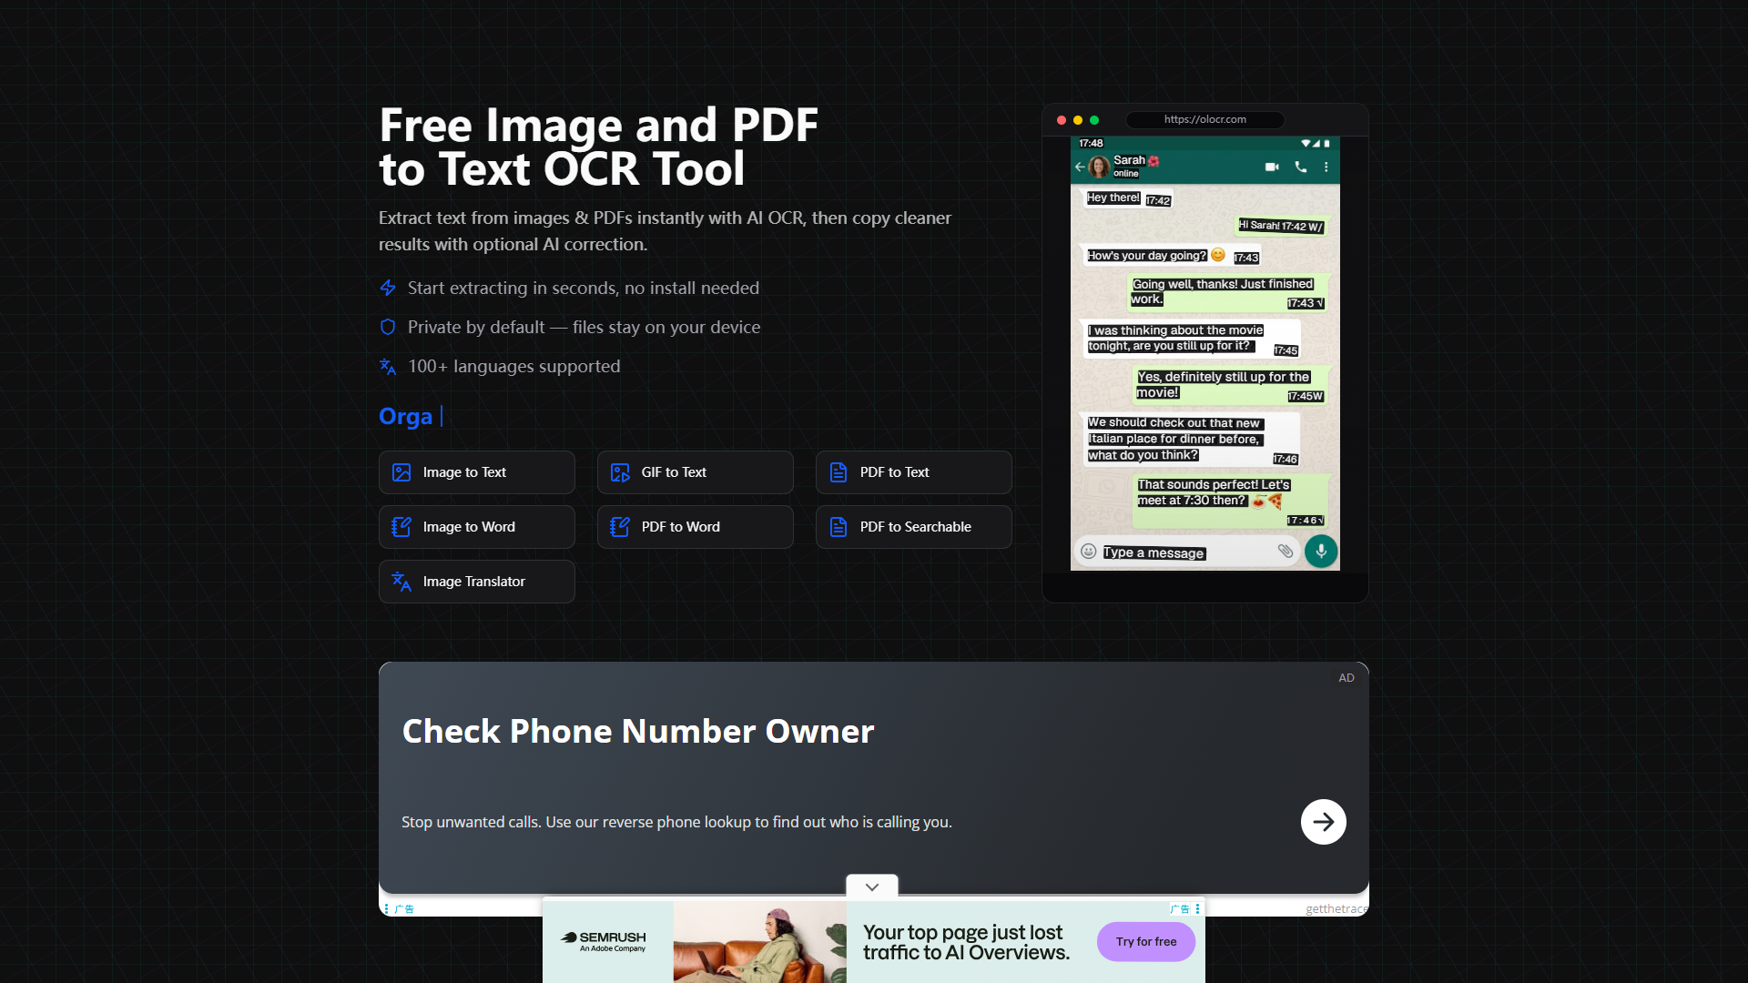Open the PDF to Searchable tool

click(913, 527)
